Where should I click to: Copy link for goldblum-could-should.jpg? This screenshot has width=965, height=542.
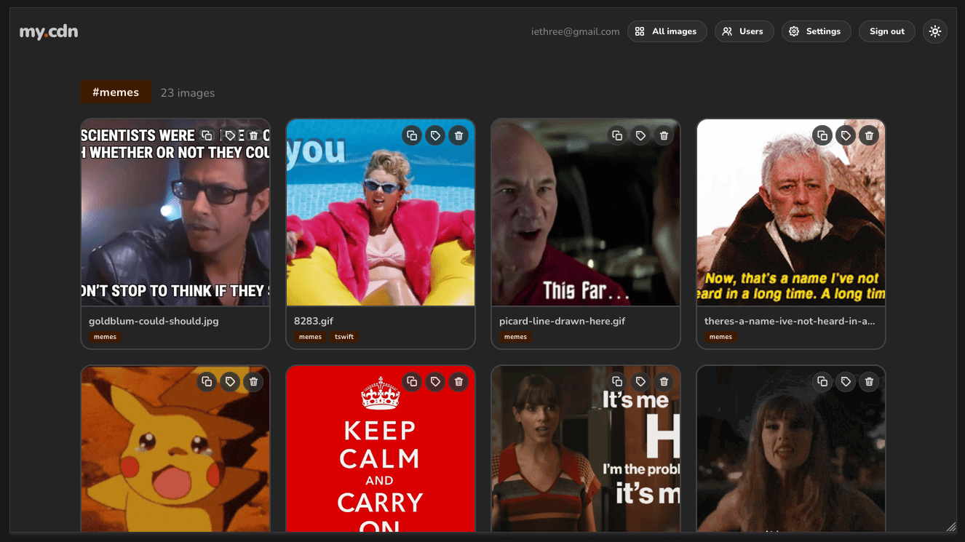tap(207, 135)
